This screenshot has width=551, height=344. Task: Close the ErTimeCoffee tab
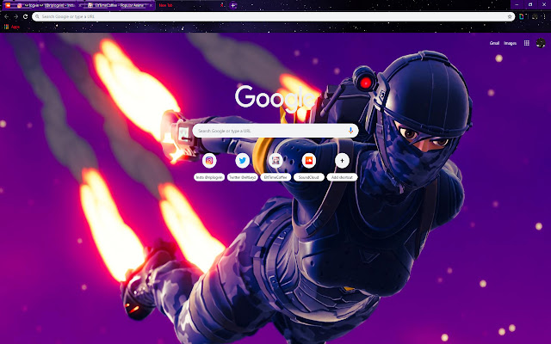coord(152,6)
